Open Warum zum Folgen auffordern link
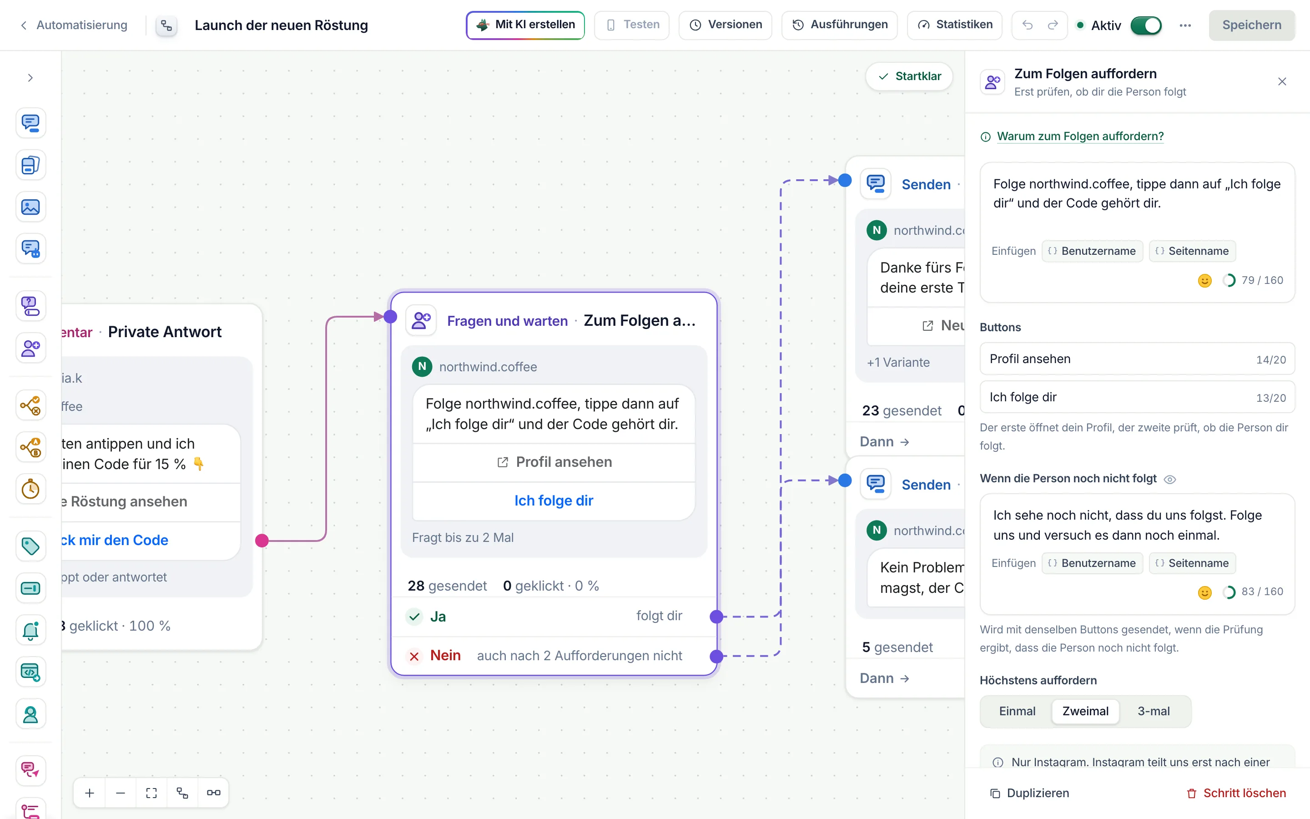Image resolution: width=1310 pixels, height=819 pixels. coord(1080,136)
